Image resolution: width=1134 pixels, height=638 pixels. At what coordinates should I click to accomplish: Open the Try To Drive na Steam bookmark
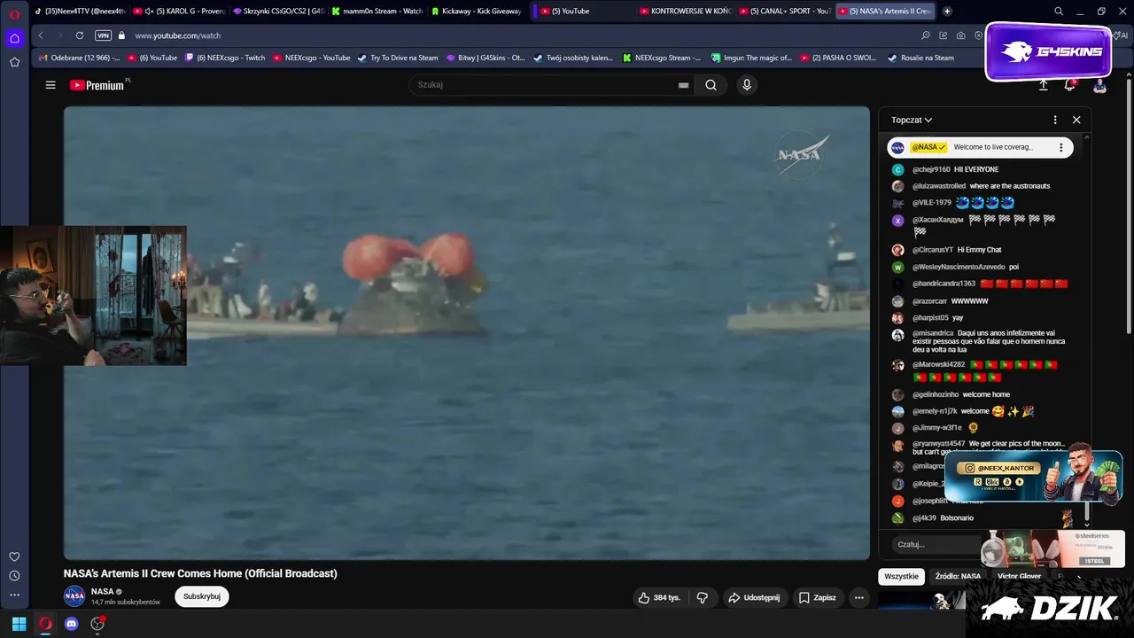pos(398,58)
